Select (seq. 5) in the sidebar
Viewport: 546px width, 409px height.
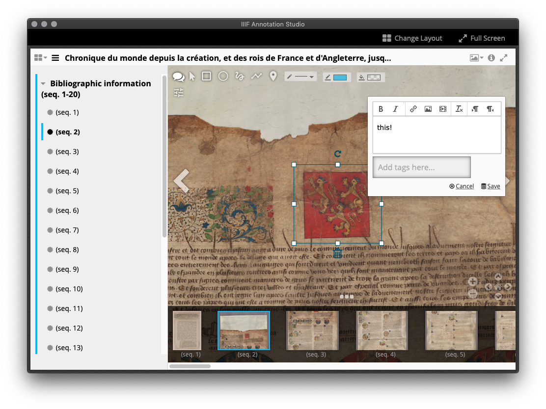[67, 191]
